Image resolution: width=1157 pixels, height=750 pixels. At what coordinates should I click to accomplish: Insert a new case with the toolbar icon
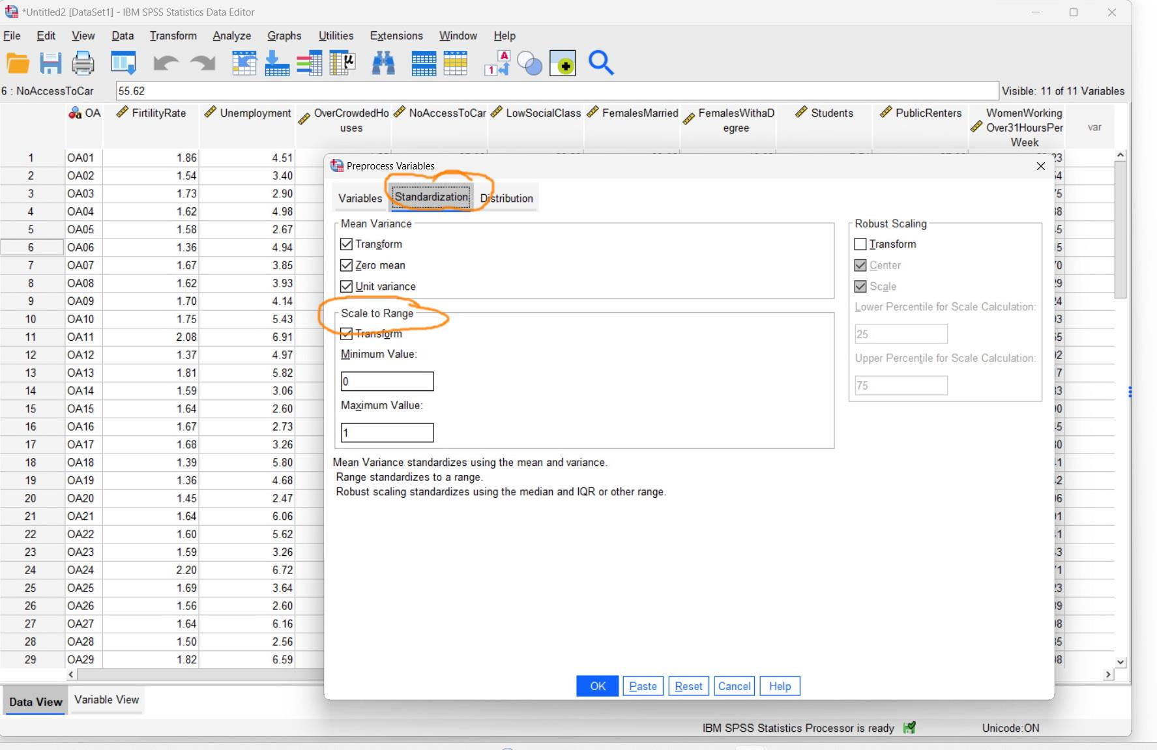(x=424, y=63)
